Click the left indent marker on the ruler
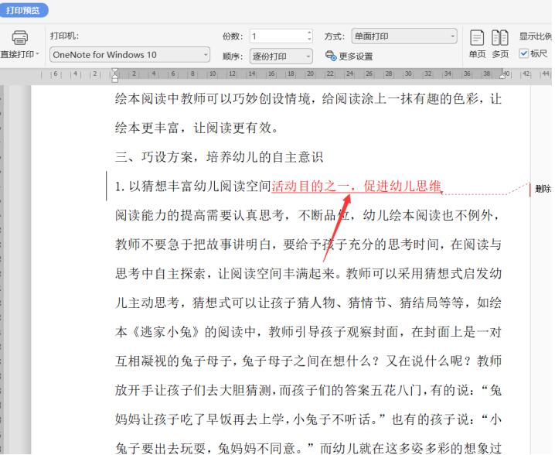 pos(116,75)
